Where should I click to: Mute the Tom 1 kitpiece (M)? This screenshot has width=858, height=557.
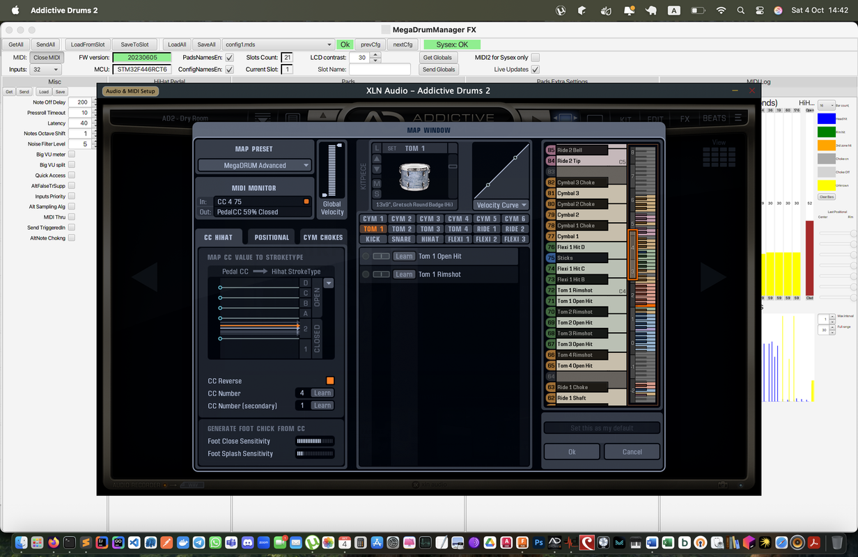tap(377, 184)
